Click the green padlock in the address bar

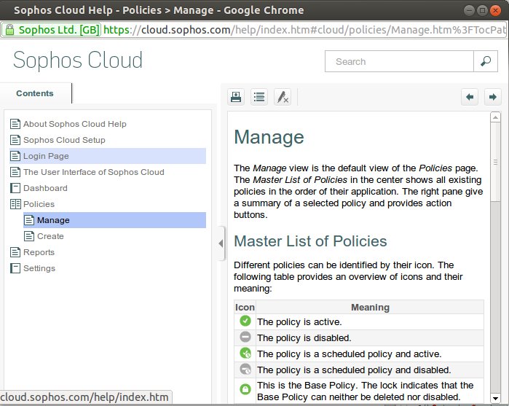point(9,30)
